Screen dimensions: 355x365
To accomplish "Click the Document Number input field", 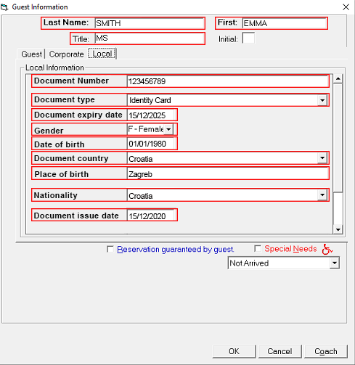I will [x=227, y=81].
